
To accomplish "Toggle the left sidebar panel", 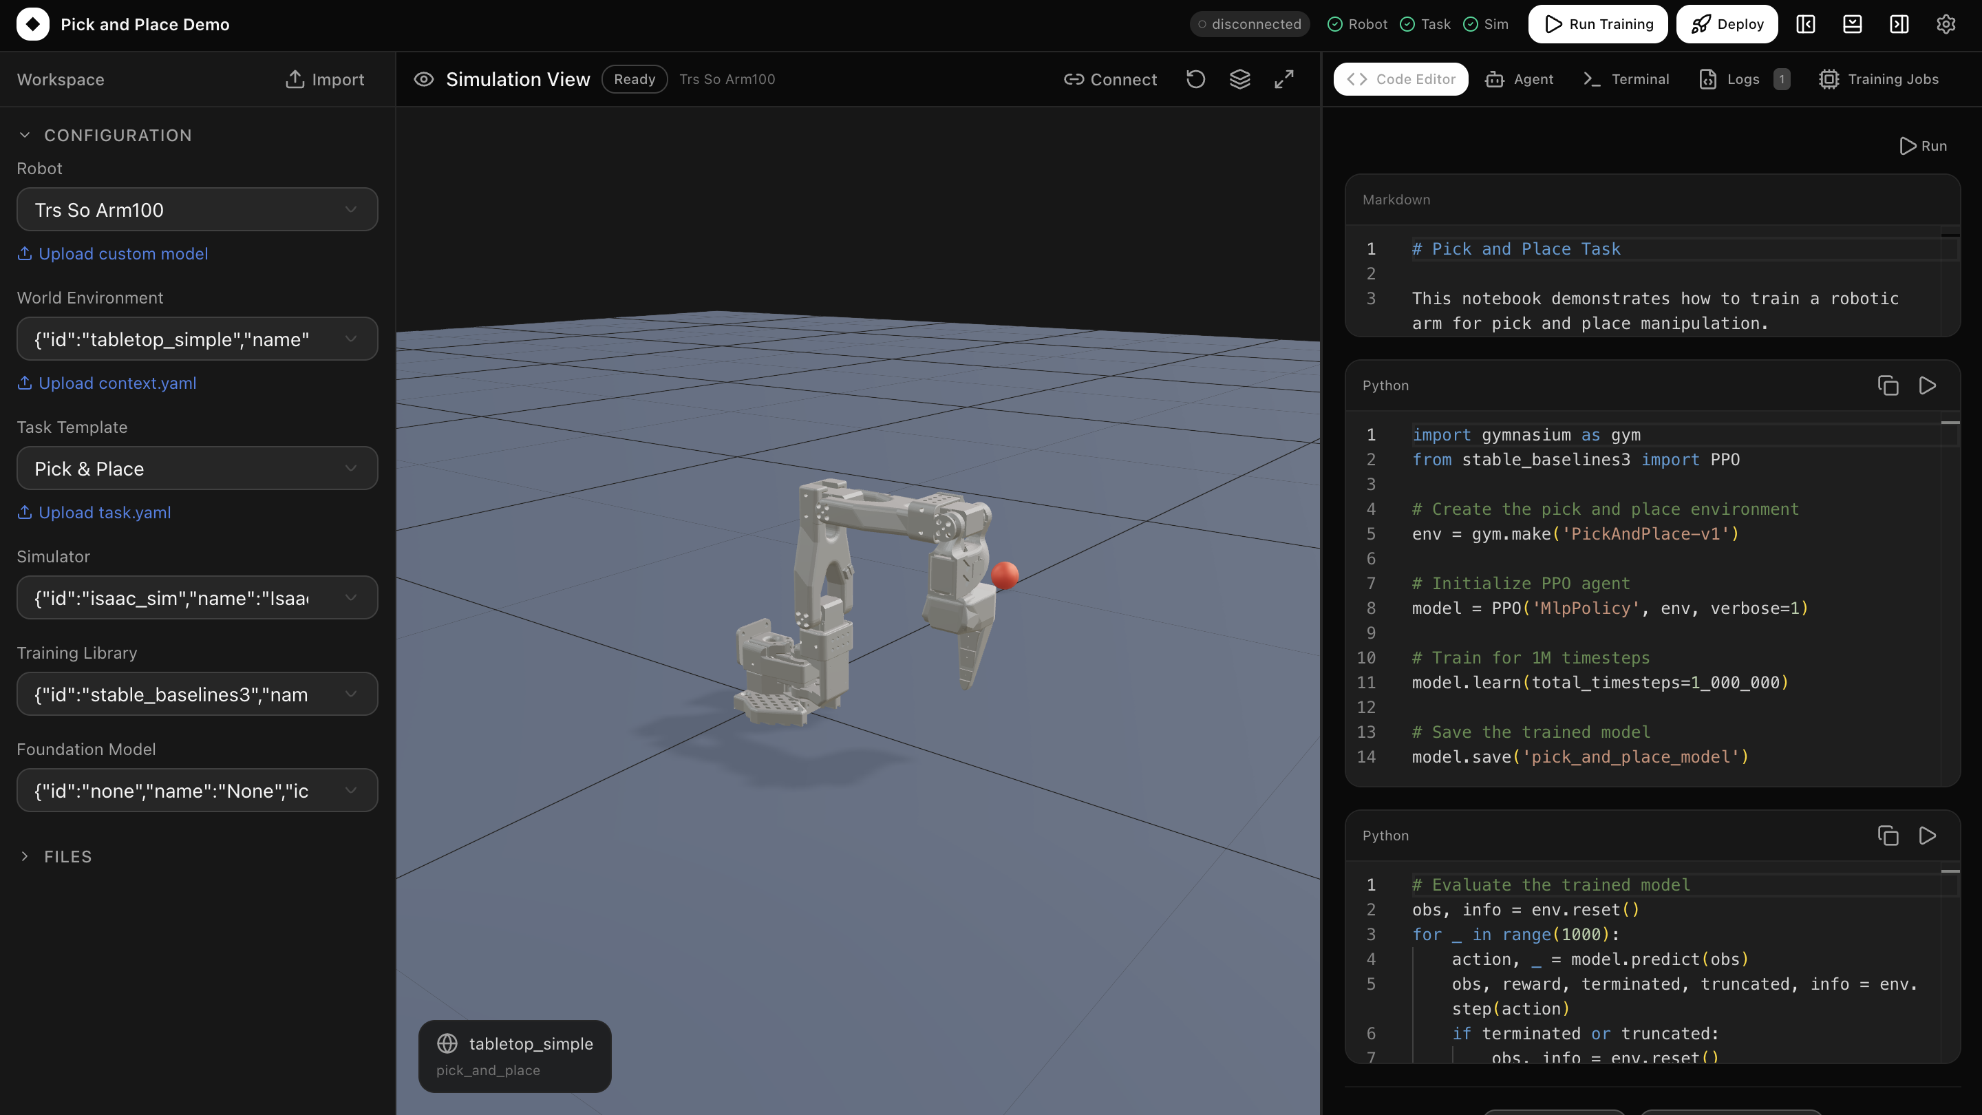I will point(1805,24).
